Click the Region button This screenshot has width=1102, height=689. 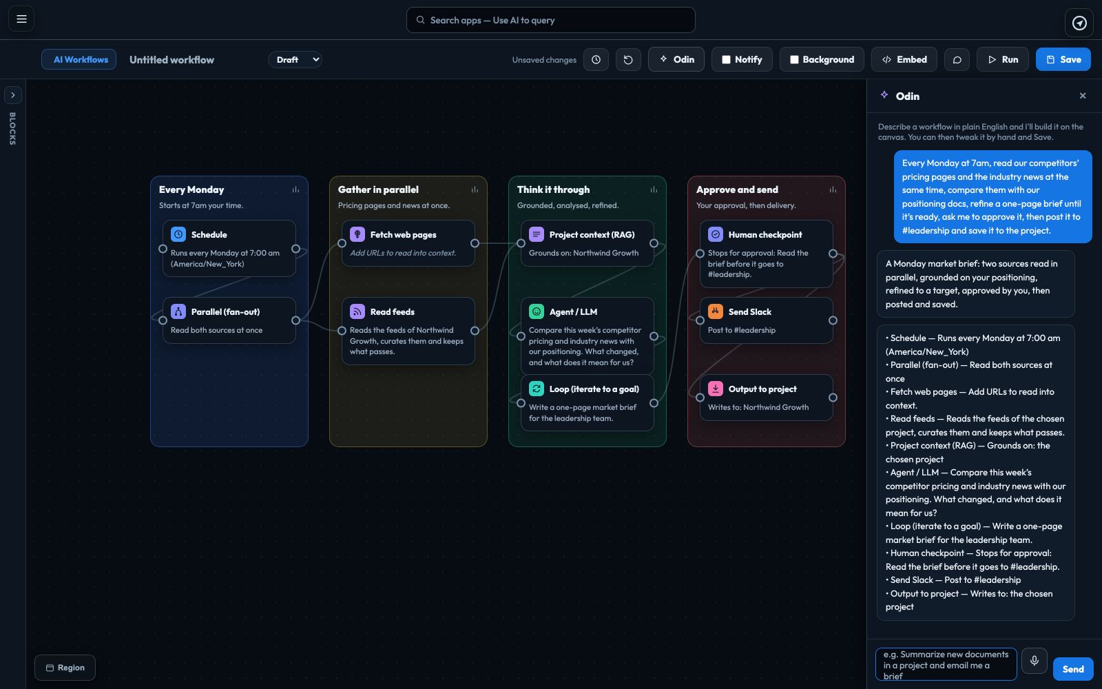[x=65, y=668]
